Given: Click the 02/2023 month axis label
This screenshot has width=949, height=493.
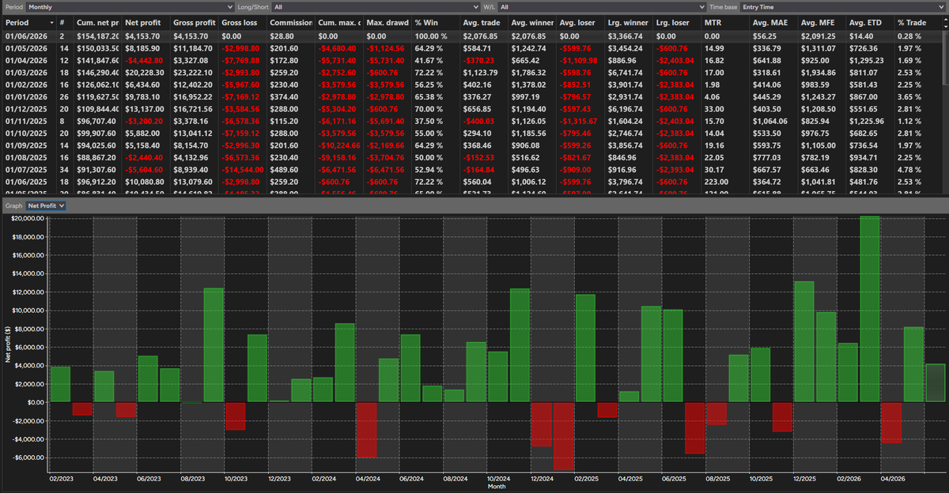Looking at the screenshot, I should click(61, 478).
